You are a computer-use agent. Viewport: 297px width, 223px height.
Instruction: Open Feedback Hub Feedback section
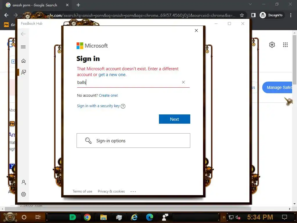23,72
